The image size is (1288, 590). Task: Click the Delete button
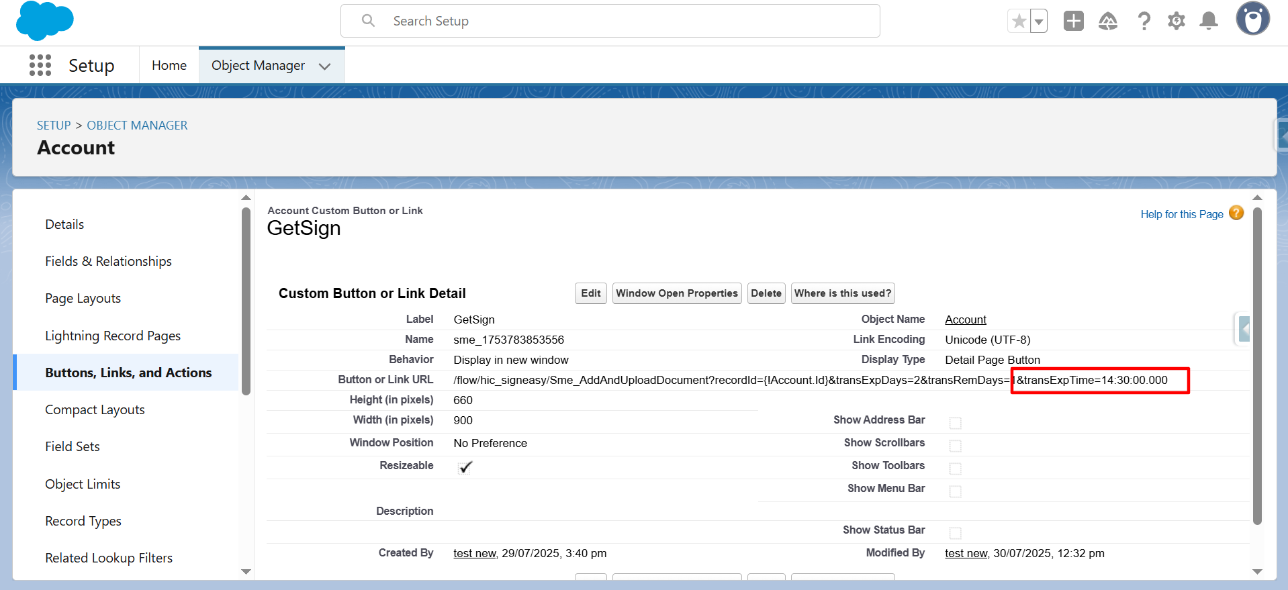[766, 293]
